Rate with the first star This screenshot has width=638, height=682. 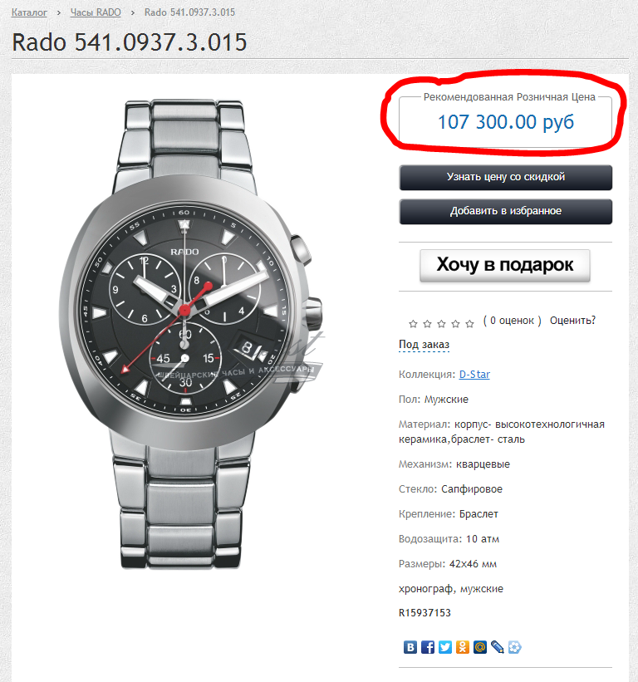[x=413, y=324]
